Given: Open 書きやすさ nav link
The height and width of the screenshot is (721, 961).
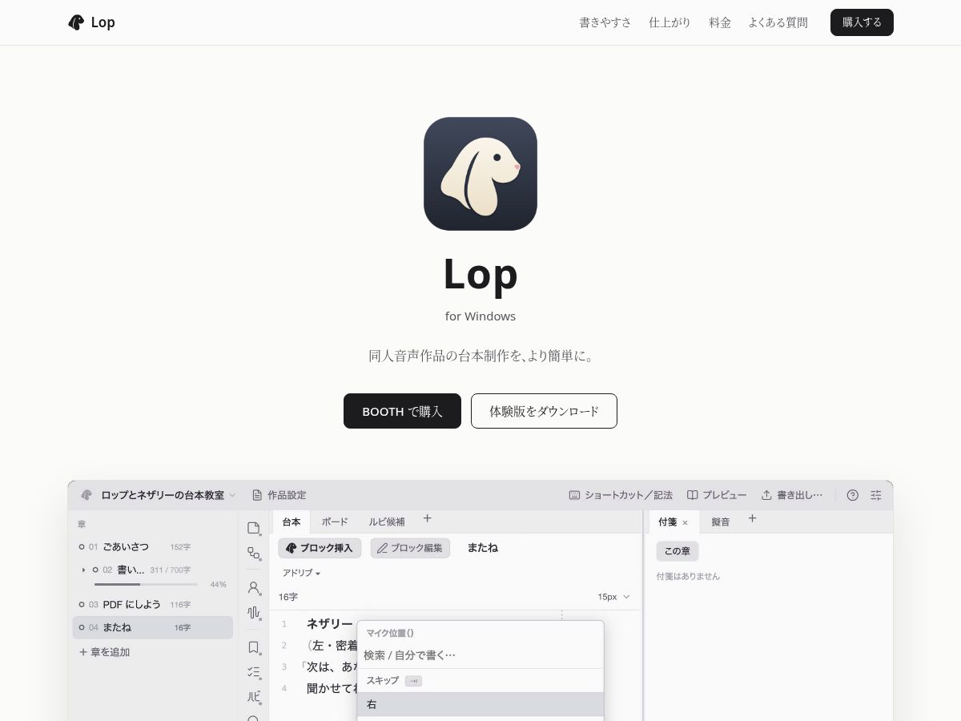Looking at the screenshot, I should click(x=605, y=22).
